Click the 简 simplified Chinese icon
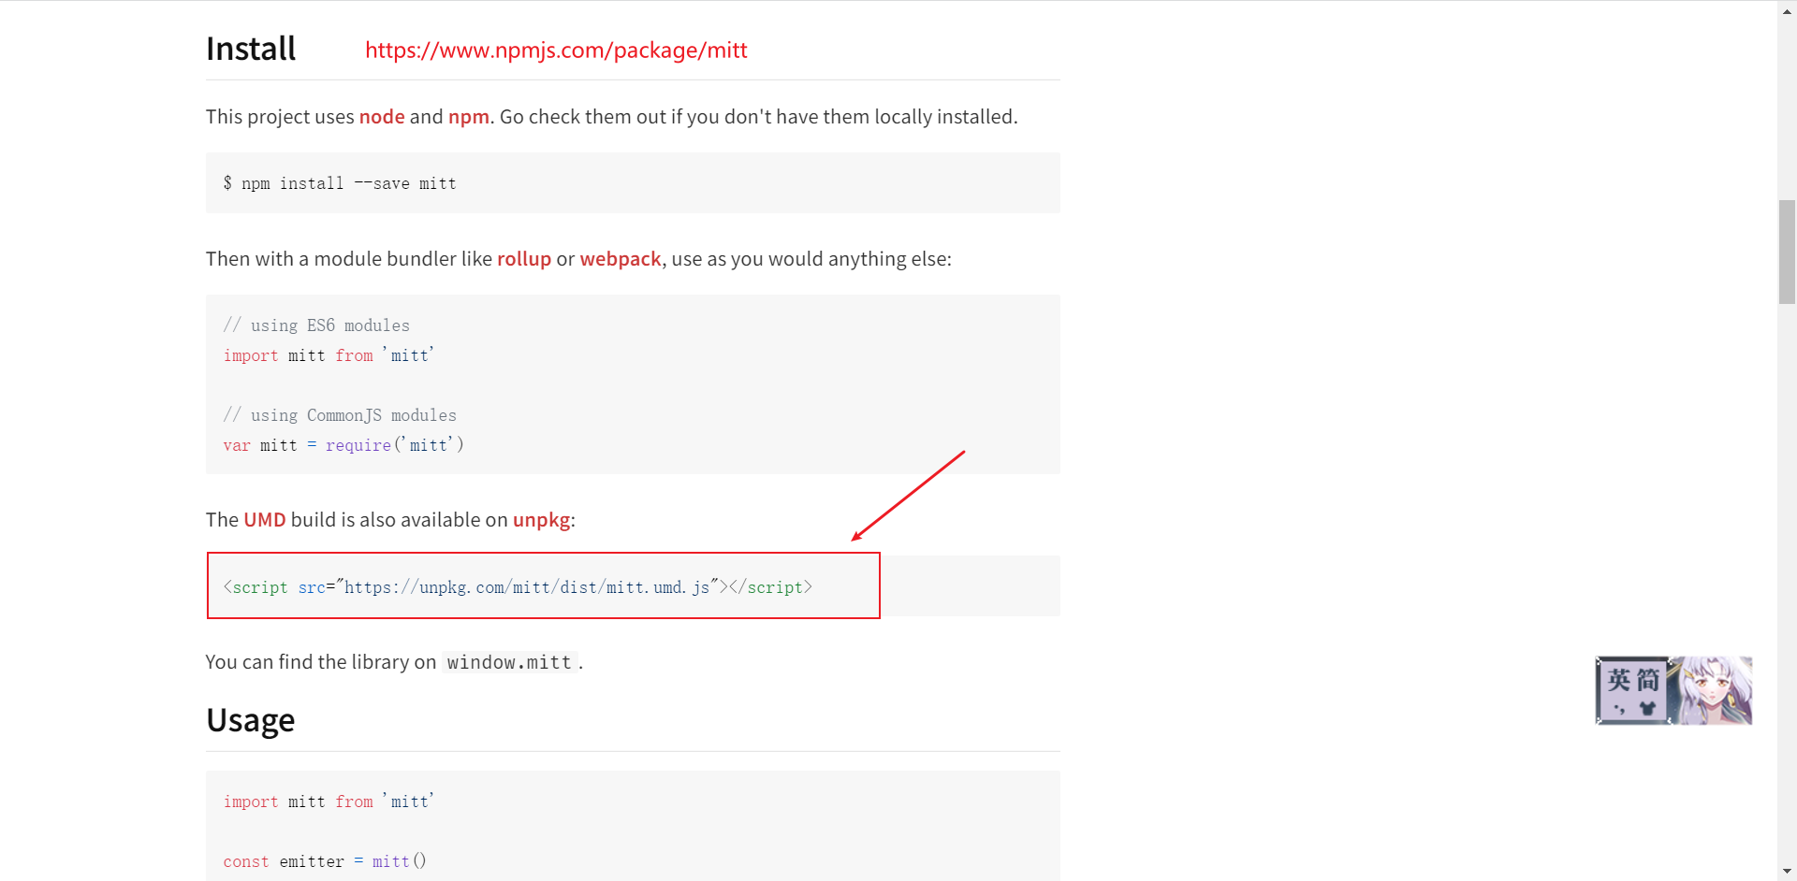The image size is (1797, 881). pos(1648,680)
